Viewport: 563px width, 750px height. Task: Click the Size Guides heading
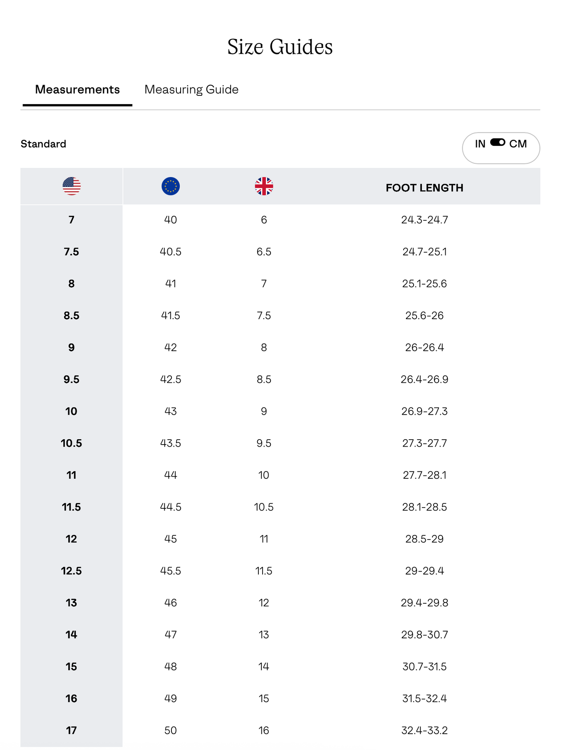coord(280,47)
